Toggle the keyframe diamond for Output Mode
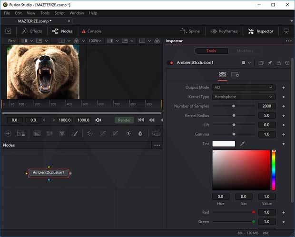 pos(284,88)
